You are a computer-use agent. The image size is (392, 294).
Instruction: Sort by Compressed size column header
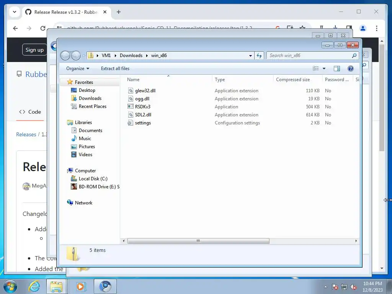coord(298,80)
